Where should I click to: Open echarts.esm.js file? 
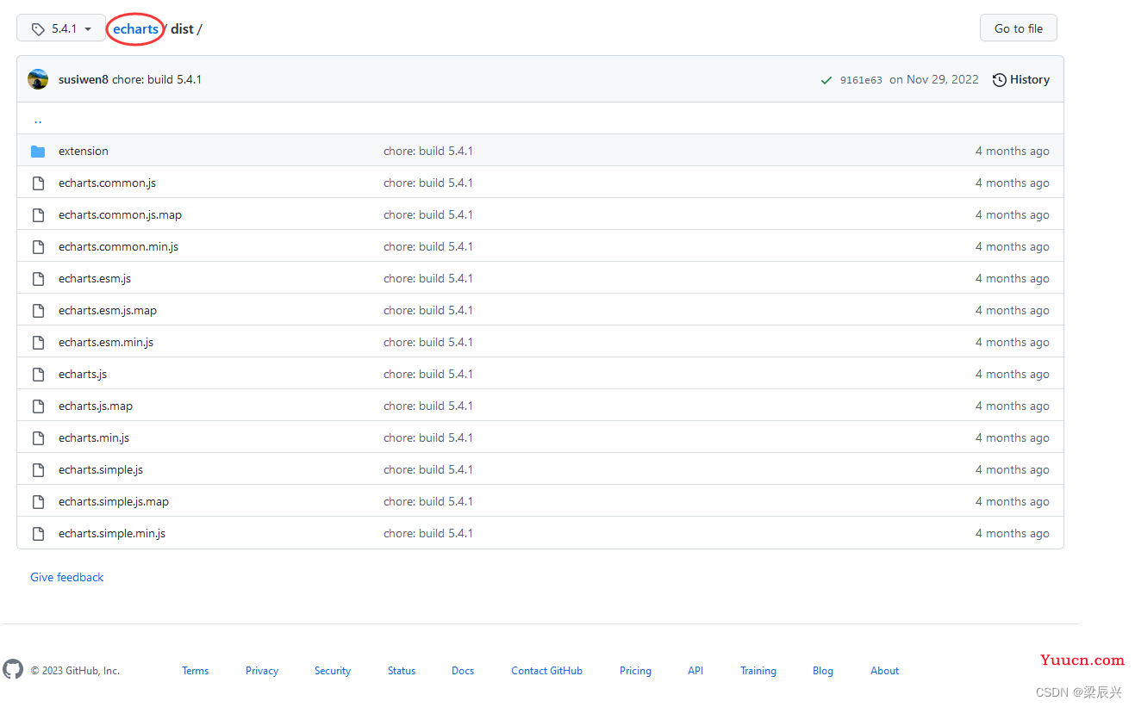coord(95,279)
